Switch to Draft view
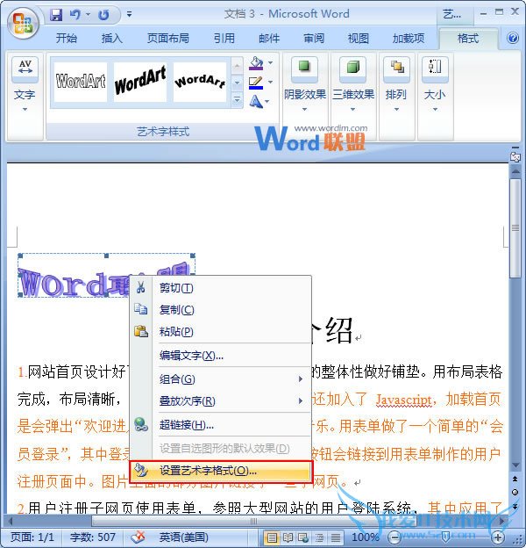This screenshot has width=526, height=548. (335, 537)
